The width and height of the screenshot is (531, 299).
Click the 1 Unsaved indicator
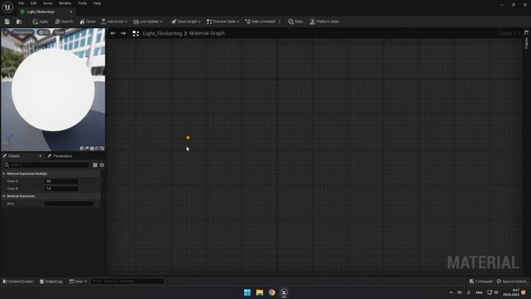point(481,282)
